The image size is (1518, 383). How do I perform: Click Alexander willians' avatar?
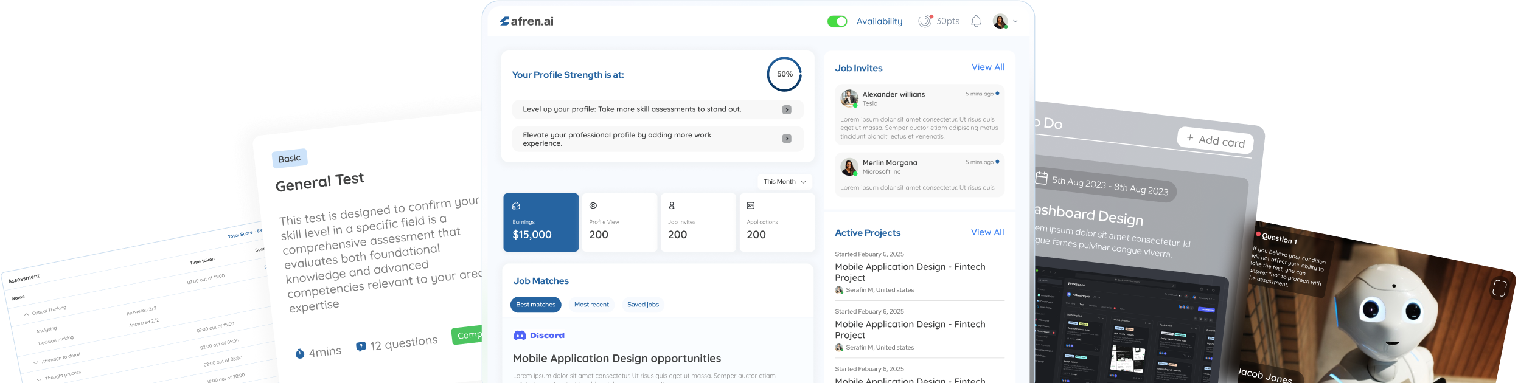click(x=849, y=98)
